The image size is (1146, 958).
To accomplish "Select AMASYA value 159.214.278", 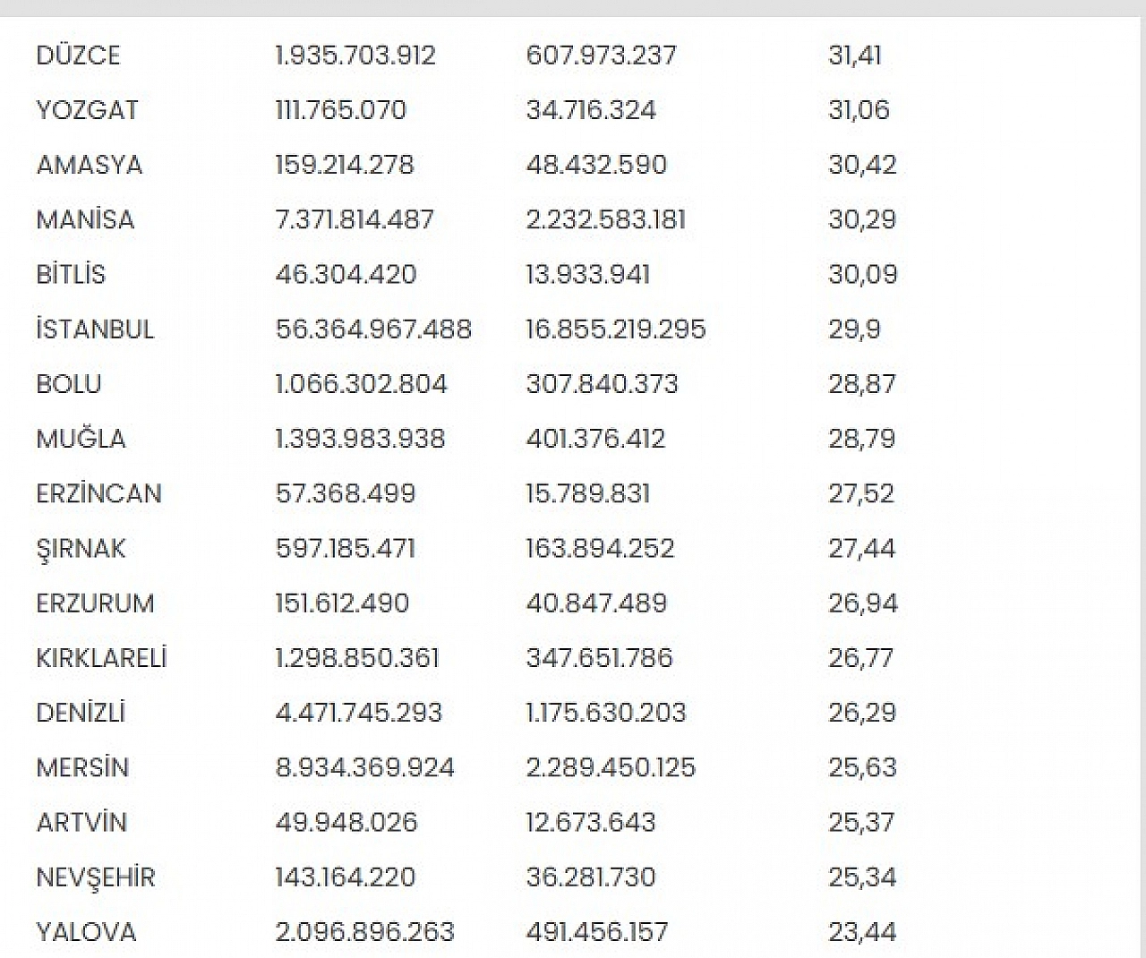I will click(x=345, y=165).
